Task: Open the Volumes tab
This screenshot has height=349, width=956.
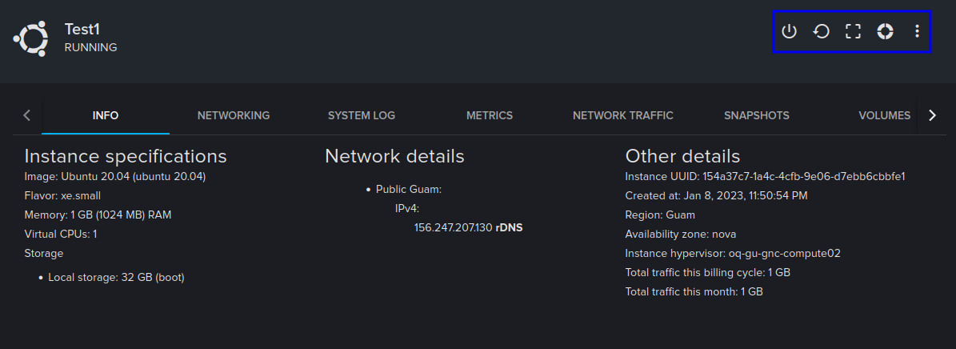Action: coord(884,115)
